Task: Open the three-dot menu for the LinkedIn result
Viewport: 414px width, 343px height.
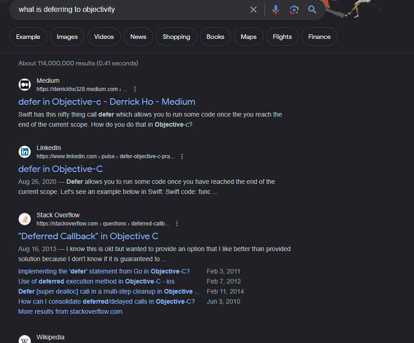Action: (x=182, y=156)
